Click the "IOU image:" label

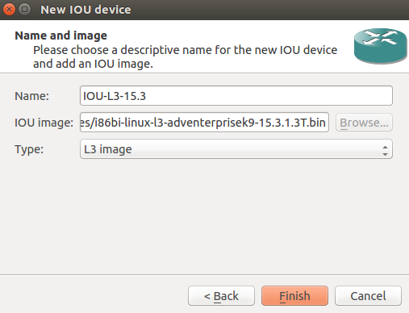click(x=44, y=123)
